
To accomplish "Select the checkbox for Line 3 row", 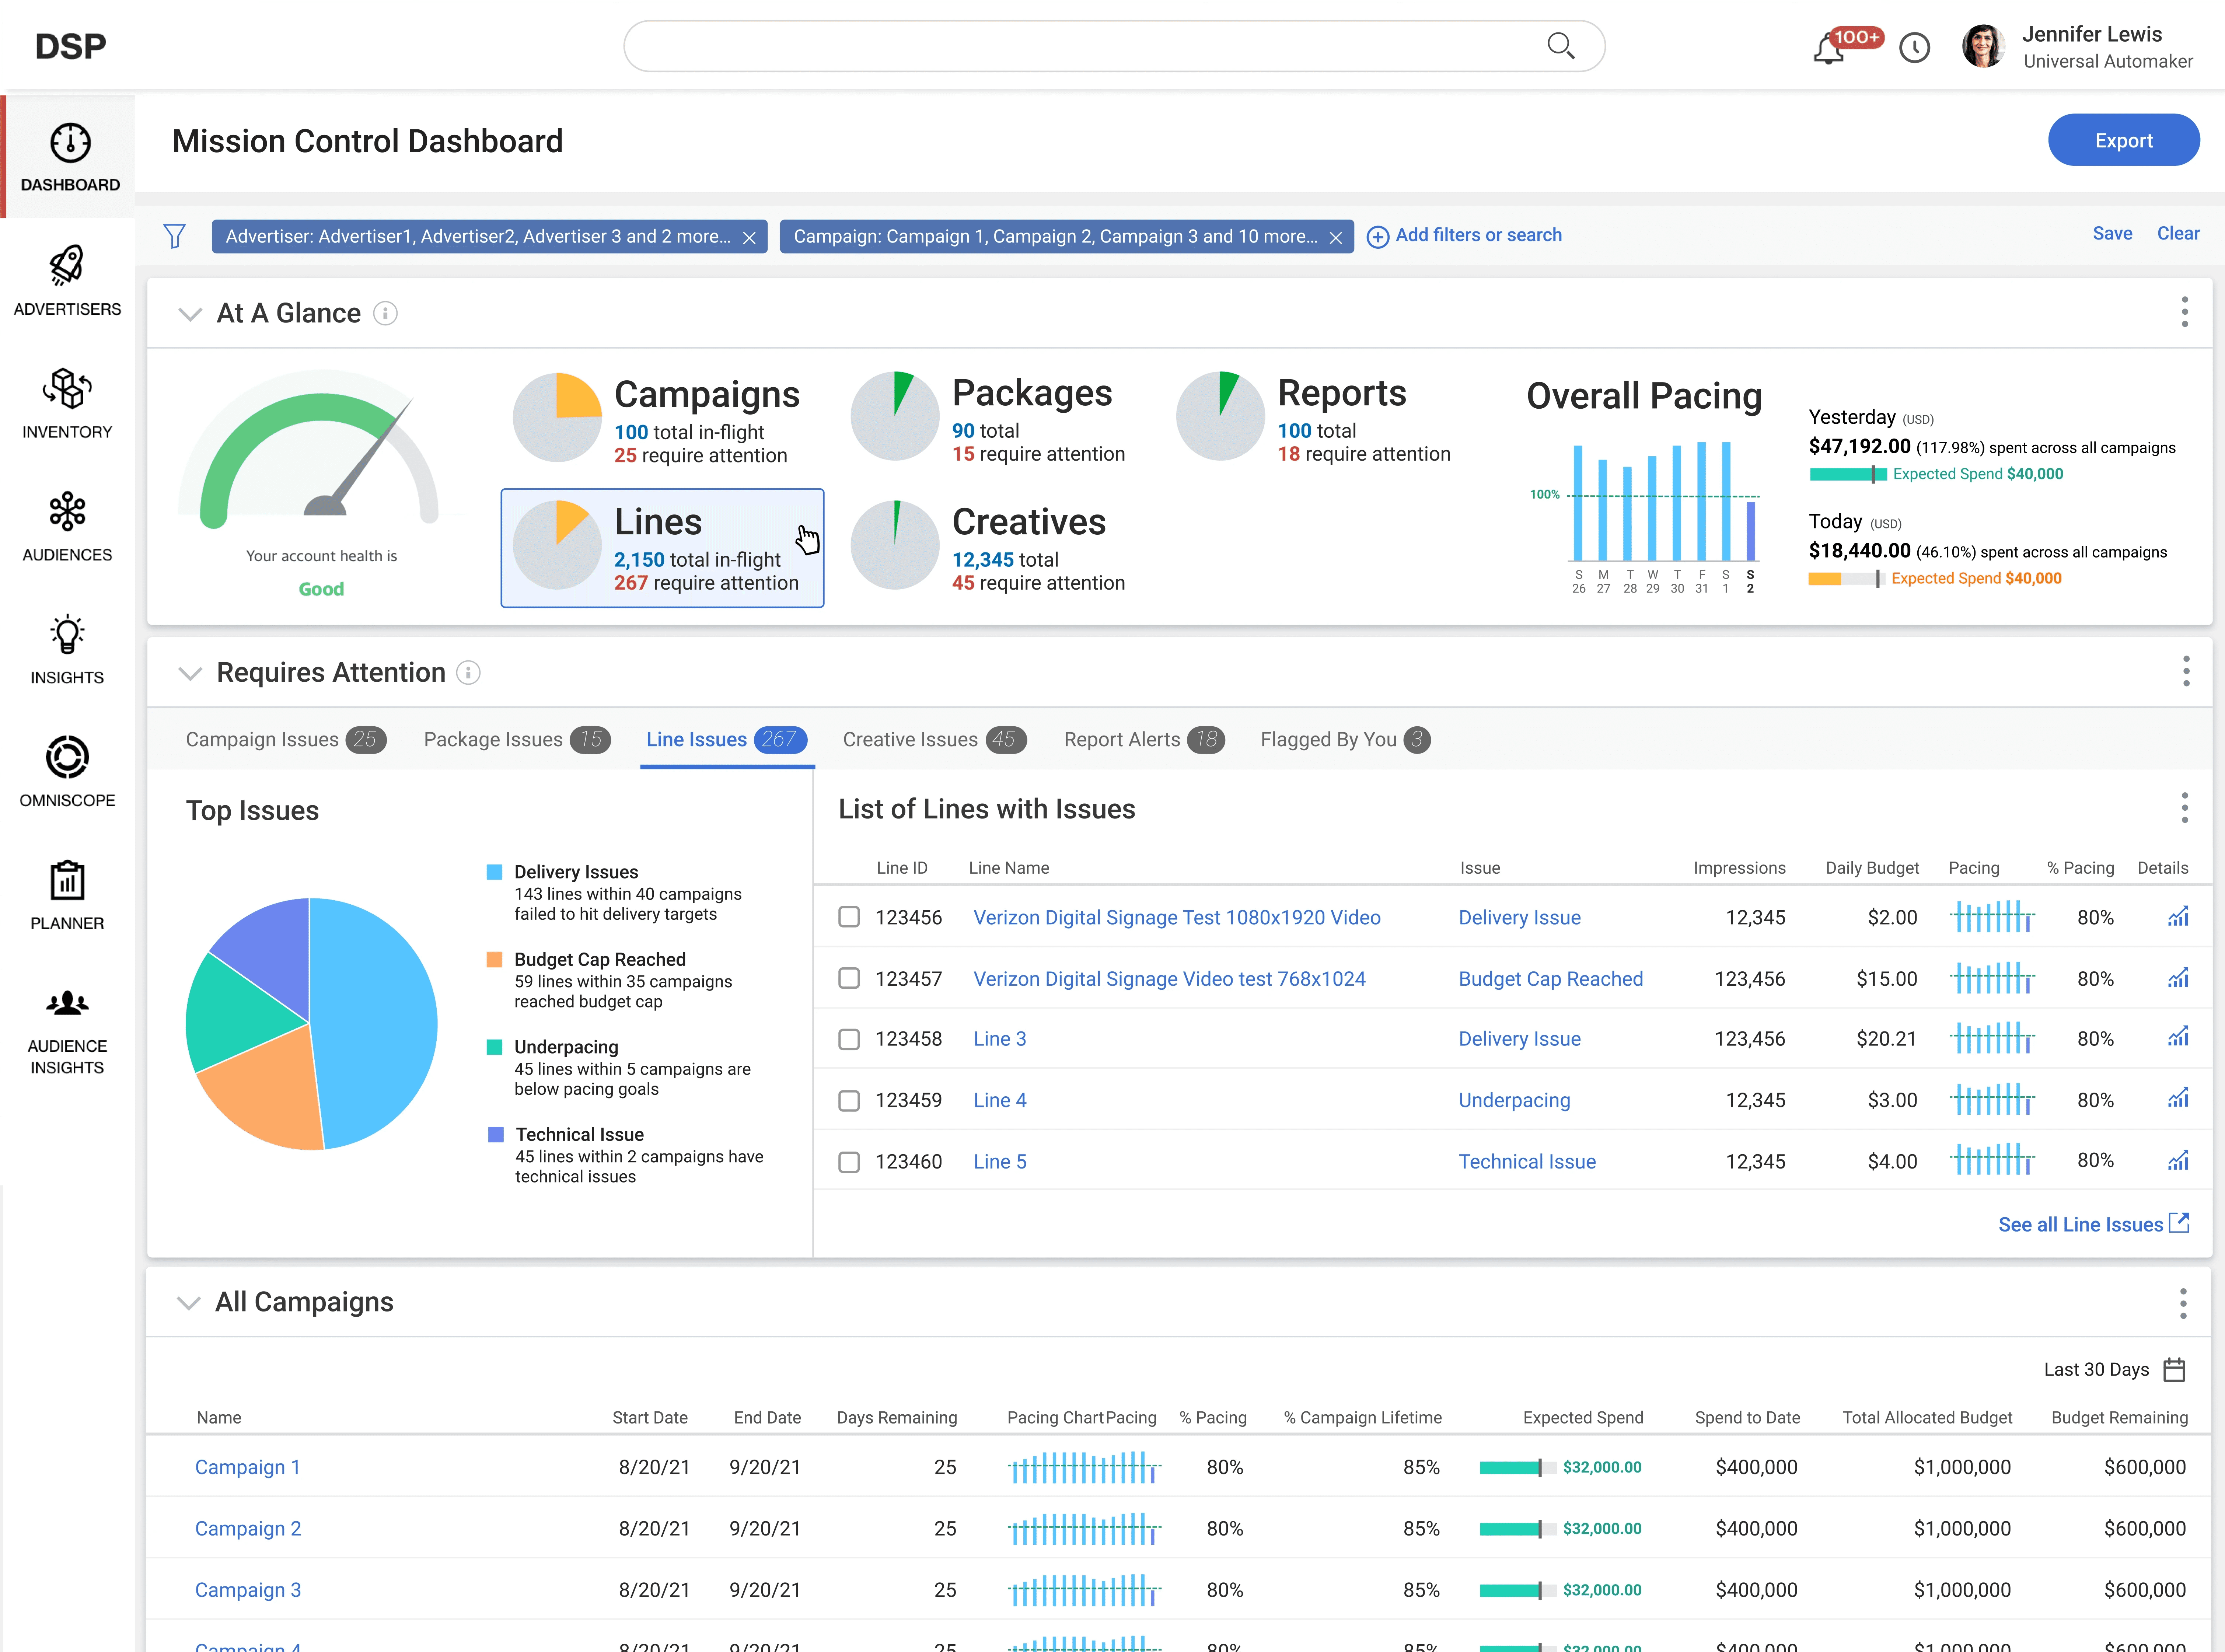I will (849, 1039).
